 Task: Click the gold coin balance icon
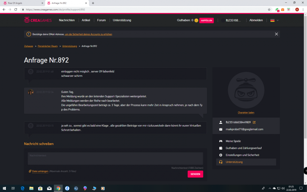(196, 21)
